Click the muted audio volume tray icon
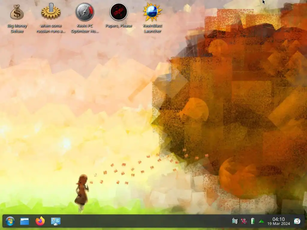This screenshot has width=307, height=230. pos(244,221)
